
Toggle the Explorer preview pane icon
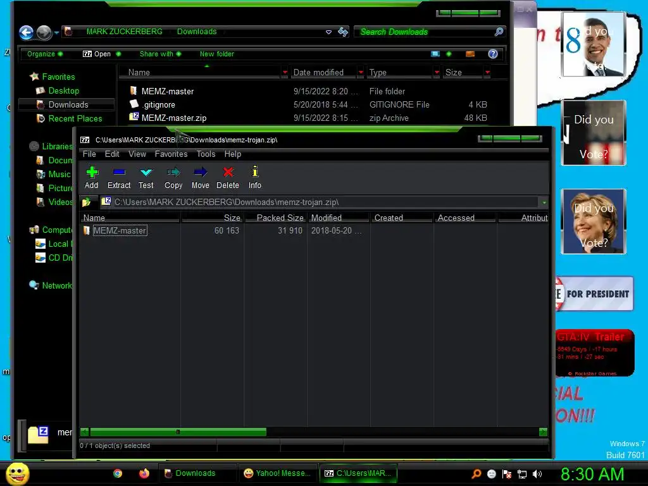470,54
